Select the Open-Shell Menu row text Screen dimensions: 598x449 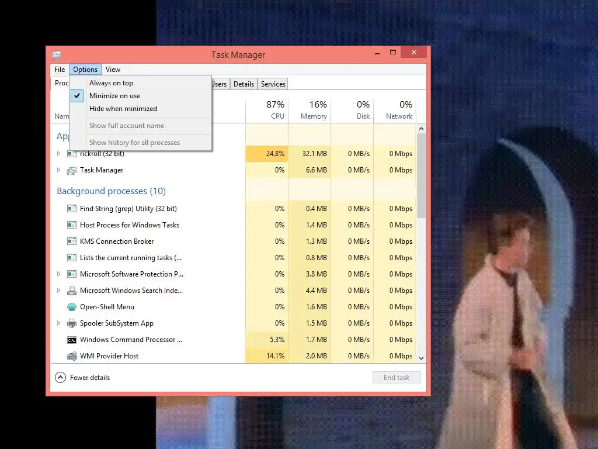click(x=107, y=307)
